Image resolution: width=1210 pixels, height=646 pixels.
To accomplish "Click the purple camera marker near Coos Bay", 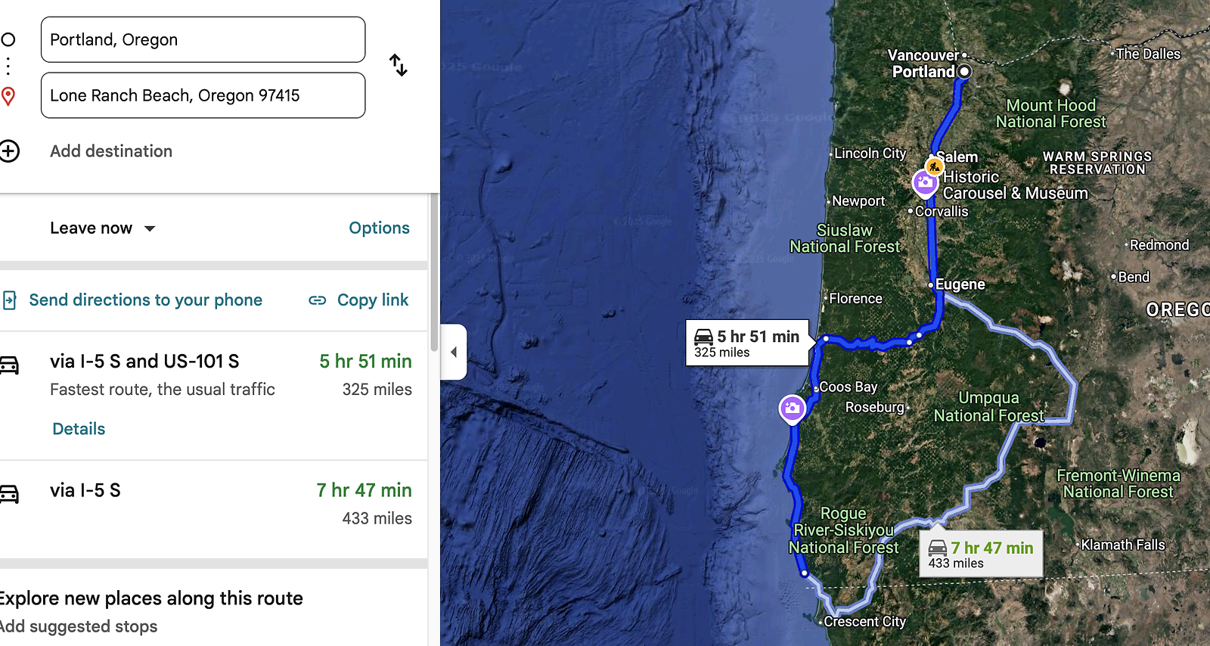I will pyautogui.click(x=792, y=408).
